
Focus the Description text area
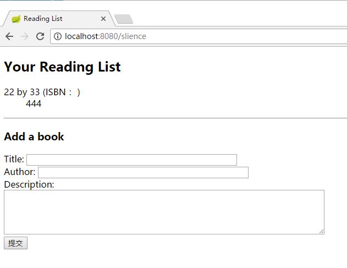[x=164, y=212]
